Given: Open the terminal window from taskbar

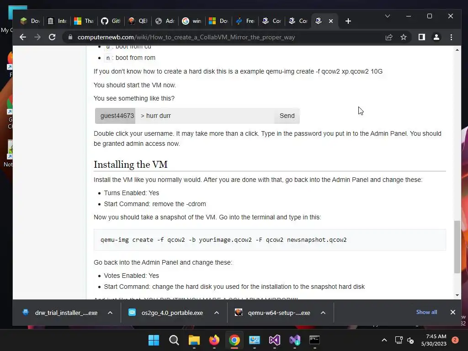Looking at the screenshot, I should point(314,340).
